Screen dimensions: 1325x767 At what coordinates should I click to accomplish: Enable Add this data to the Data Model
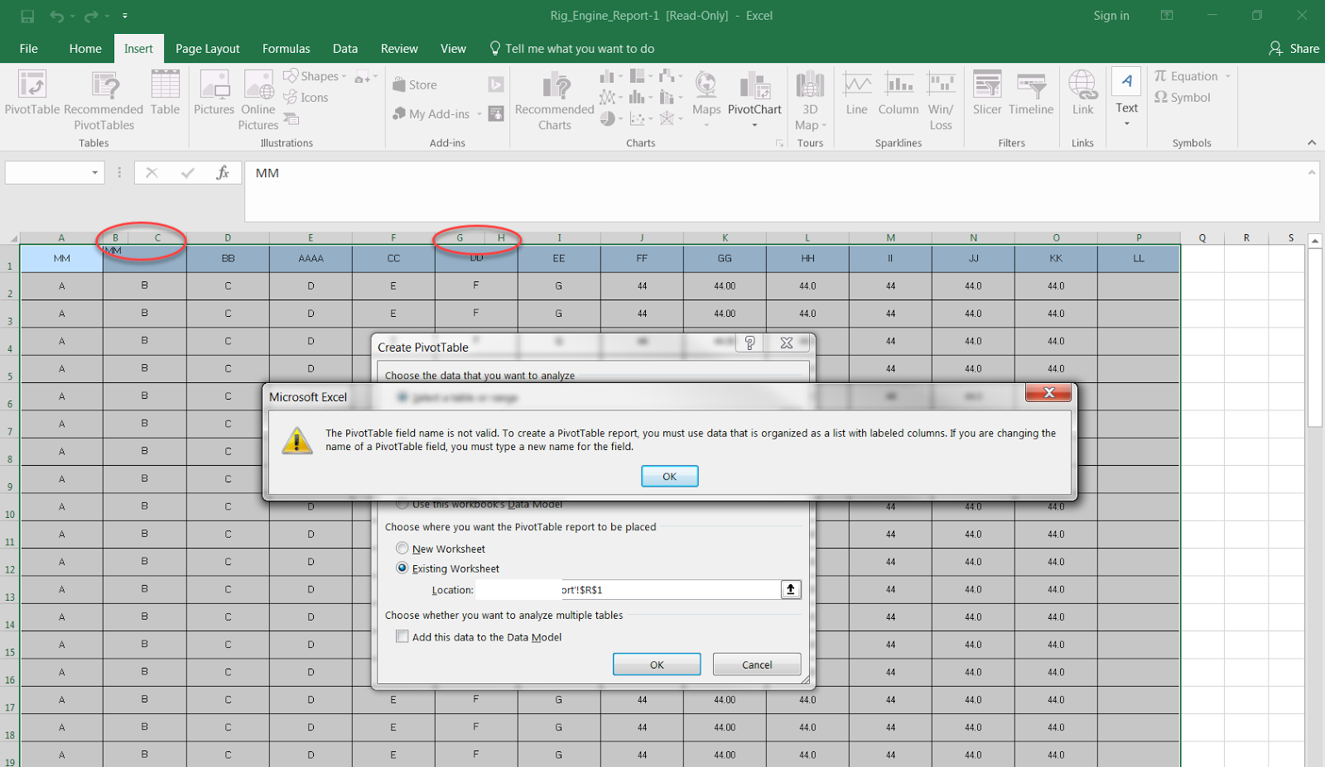pyautogui.click(x=402, y=636)
